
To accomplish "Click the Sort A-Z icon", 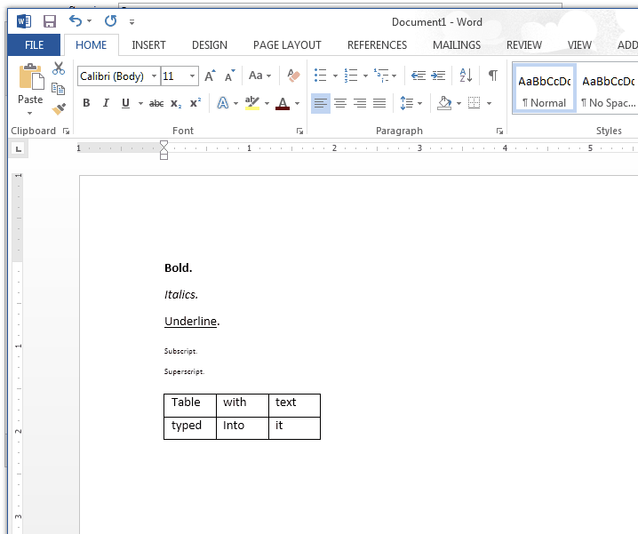I will (466, 76).
